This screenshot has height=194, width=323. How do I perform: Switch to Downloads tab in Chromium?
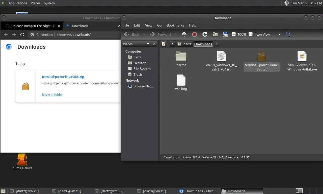pyautogui.click(x=92, y=26)
